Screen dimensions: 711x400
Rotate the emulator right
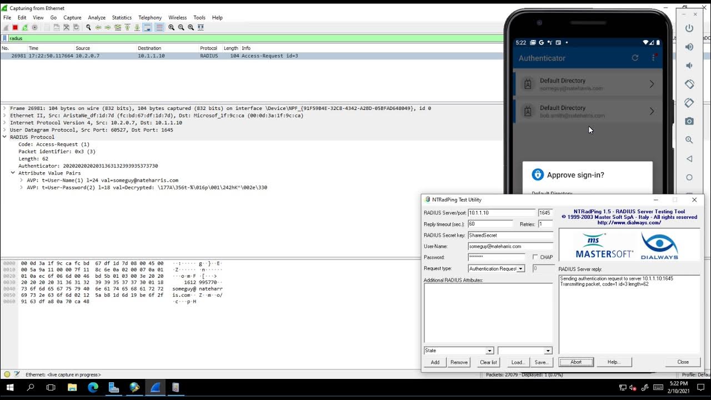click(689, 103)
